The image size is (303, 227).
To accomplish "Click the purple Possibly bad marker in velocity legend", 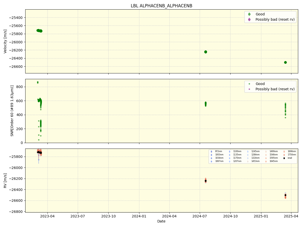I will [249, 19].
